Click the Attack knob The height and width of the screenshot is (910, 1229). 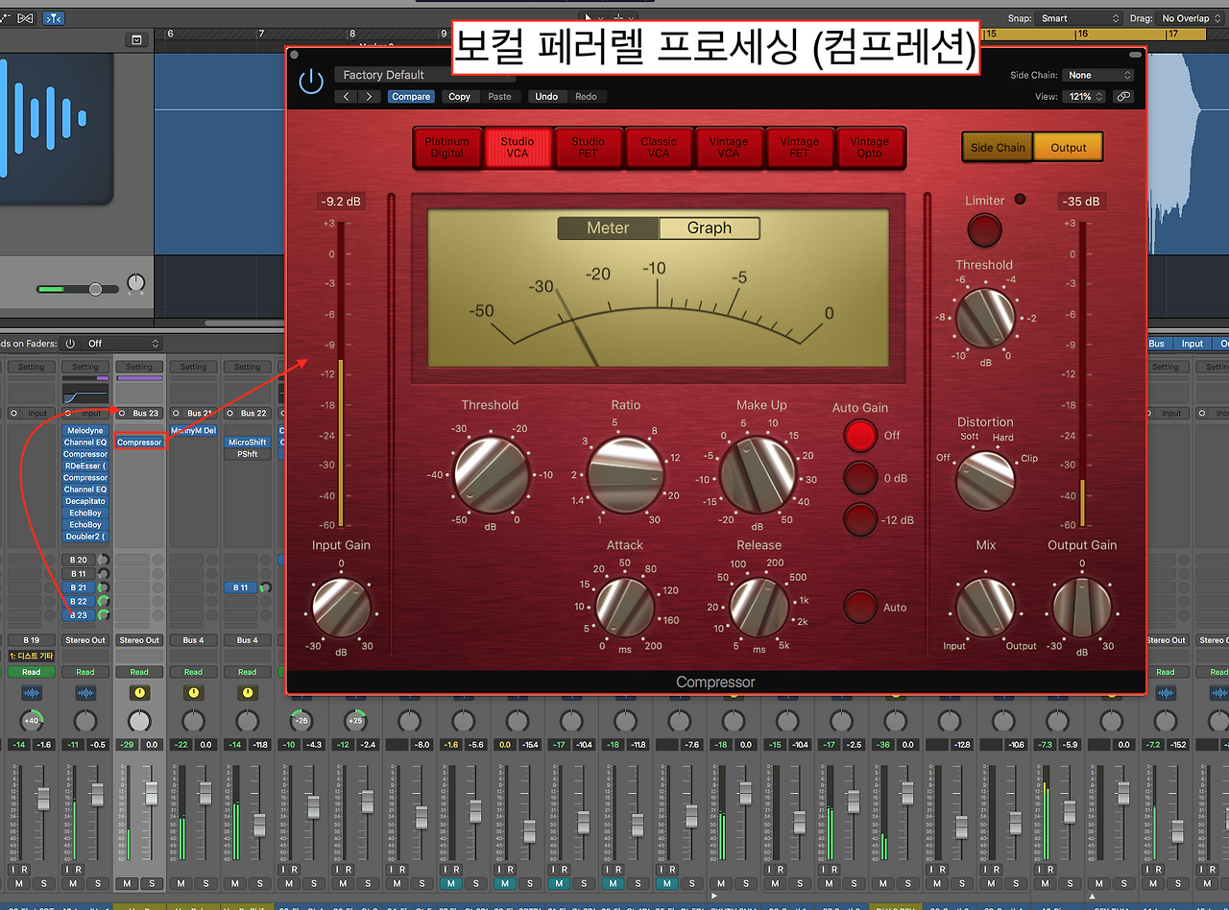click(625, 608)
